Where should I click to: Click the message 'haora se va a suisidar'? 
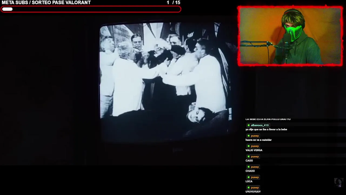click(x=258, y=140)
